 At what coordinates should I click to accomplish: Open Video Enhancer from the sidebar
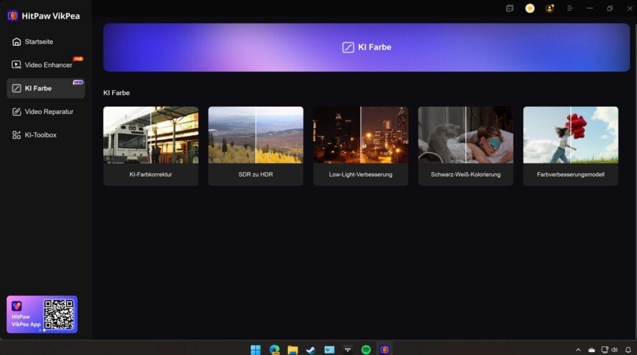point(47,65)
